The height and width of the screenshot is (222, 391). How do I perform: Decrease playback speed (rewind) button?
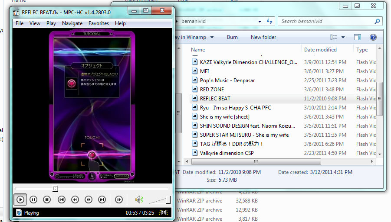tap(75, 199)
